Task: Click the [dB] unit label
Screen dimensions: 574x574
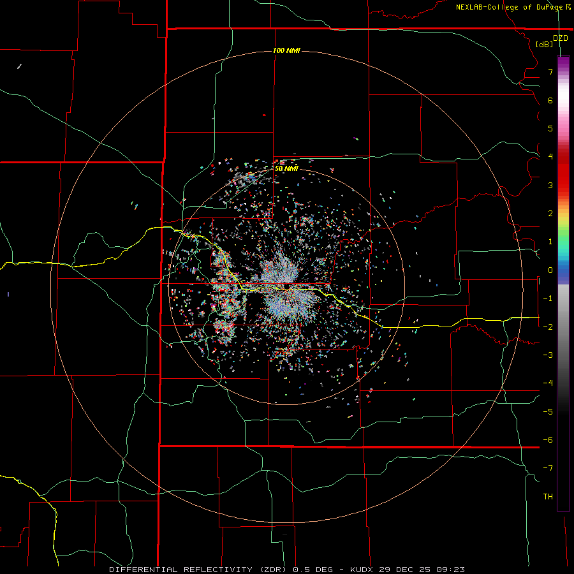Action: [545, 44]
